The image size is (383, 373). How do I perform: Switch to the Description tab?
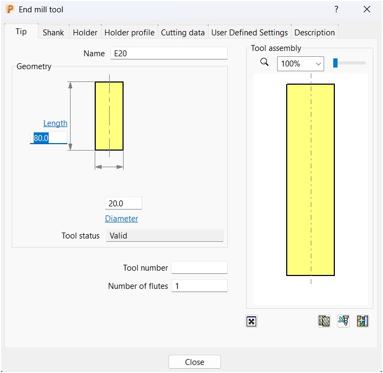tap(315, 32)
